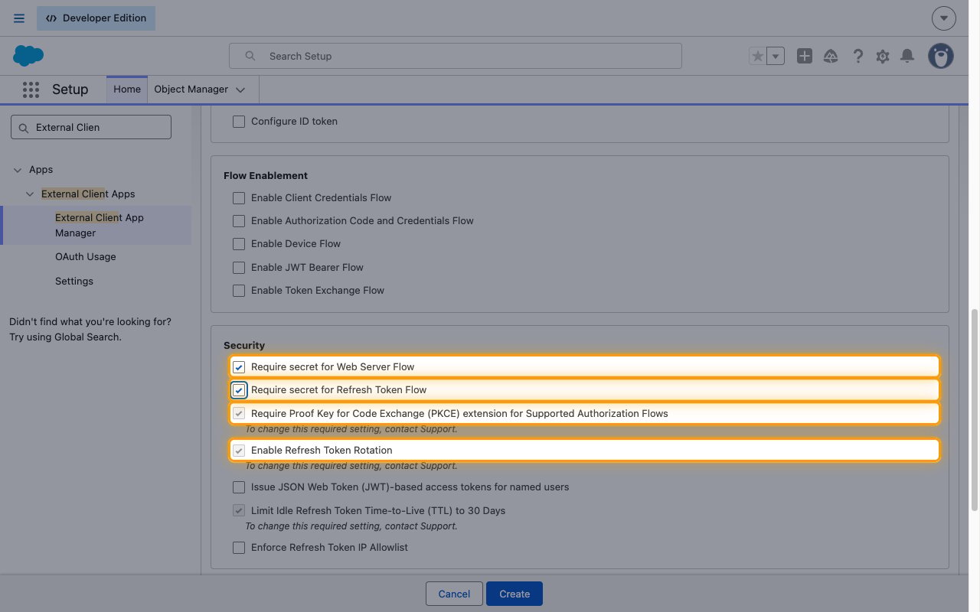Screen dimensions: 980x612
Task: Click the page vertical scrollbar
Action: [x=975, y=410]
